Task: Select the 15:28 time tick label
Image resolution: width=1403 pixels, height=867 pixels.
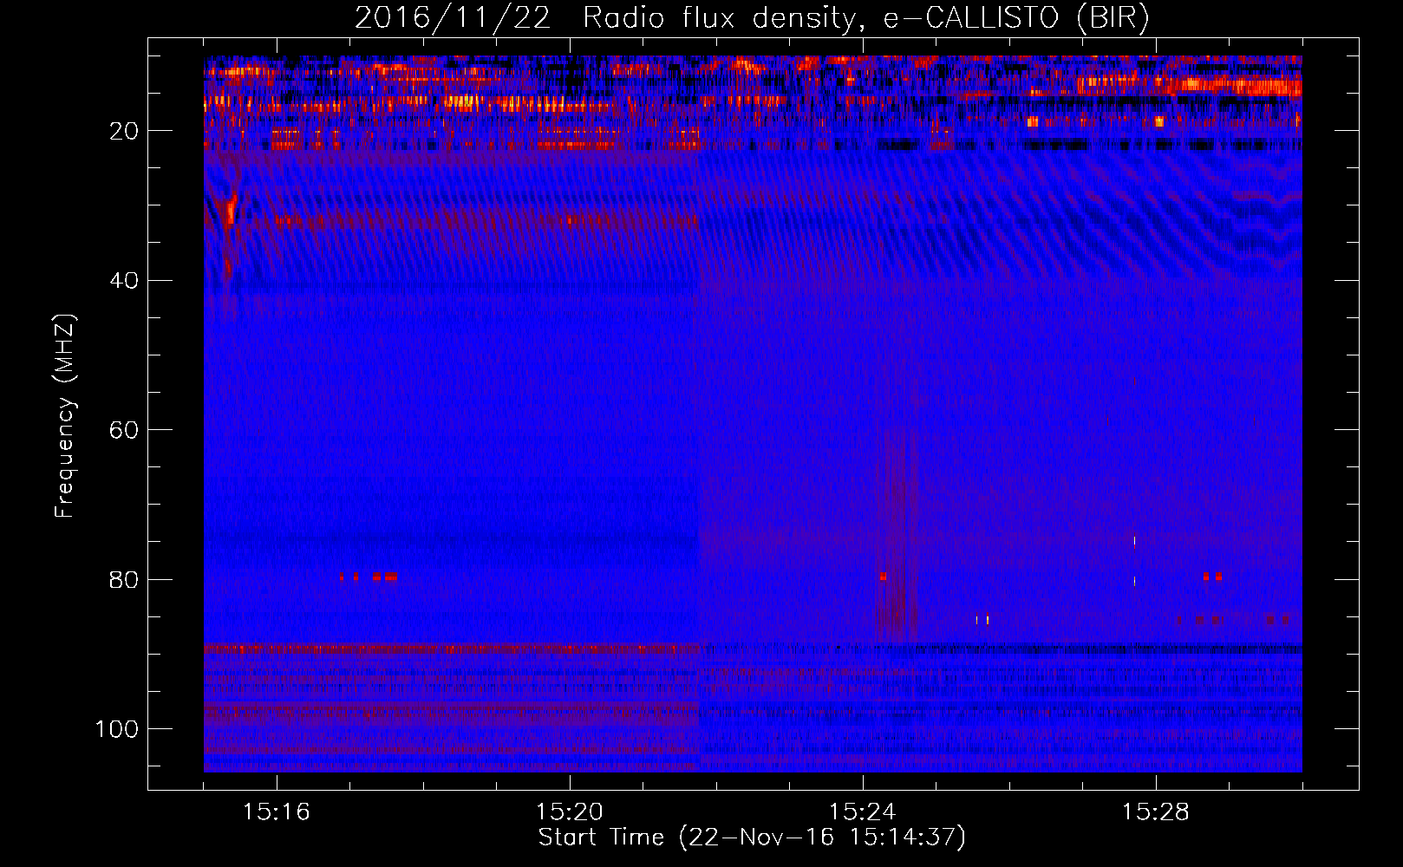Action: [1156, 812]
